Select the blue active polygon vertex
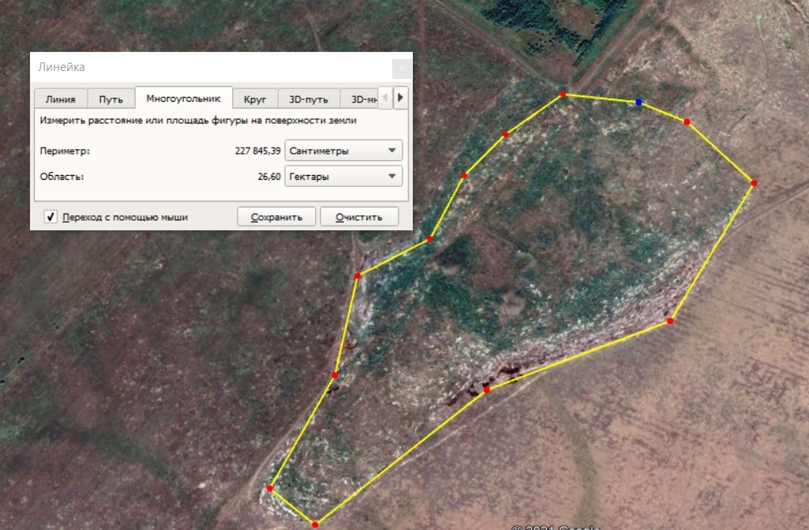Screen dimensions: 809x530 [639, 102]
